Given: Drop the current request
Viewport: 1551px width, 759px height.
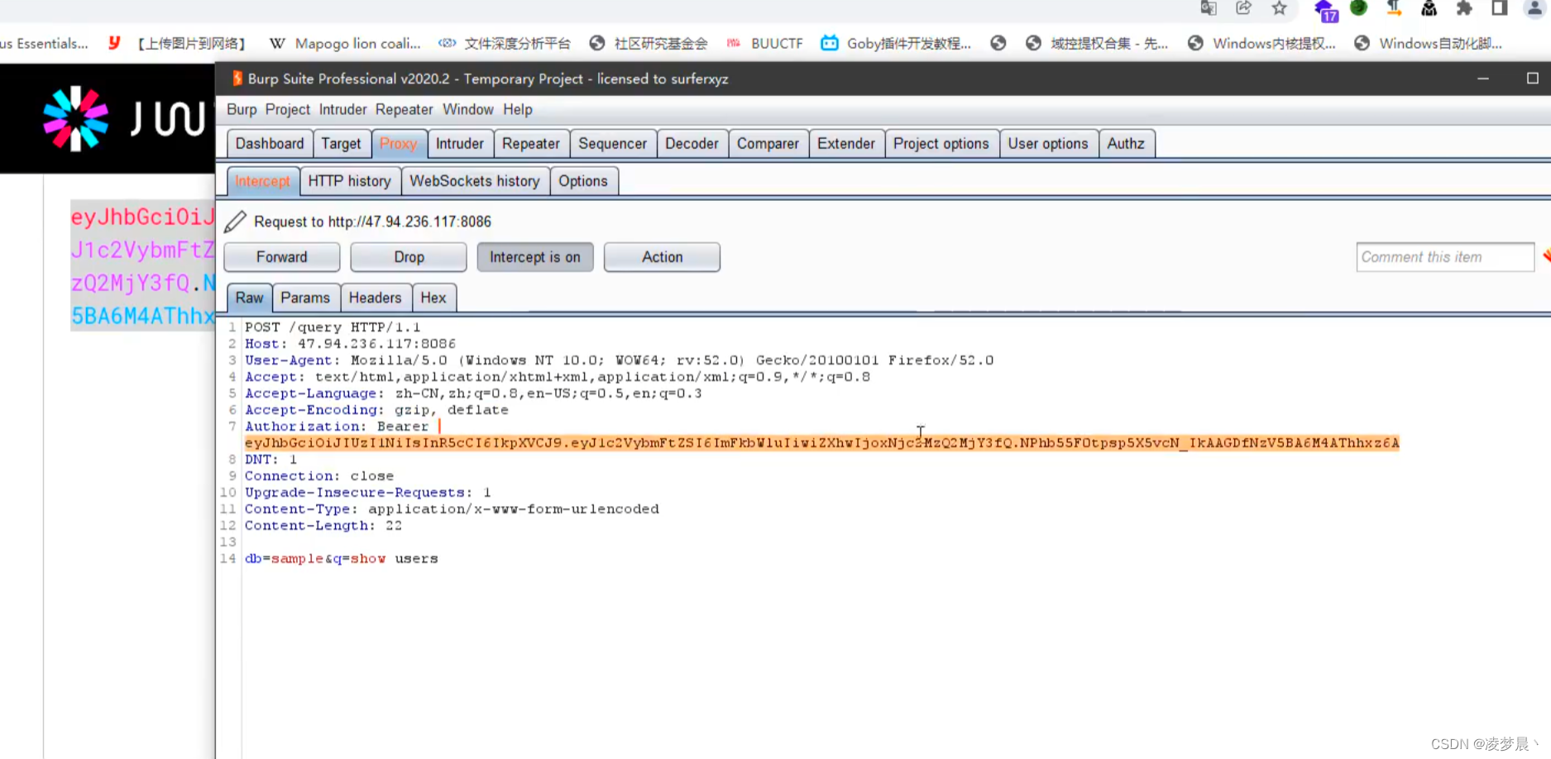Looking at the screenshot, I should click(x=408, y=256).
